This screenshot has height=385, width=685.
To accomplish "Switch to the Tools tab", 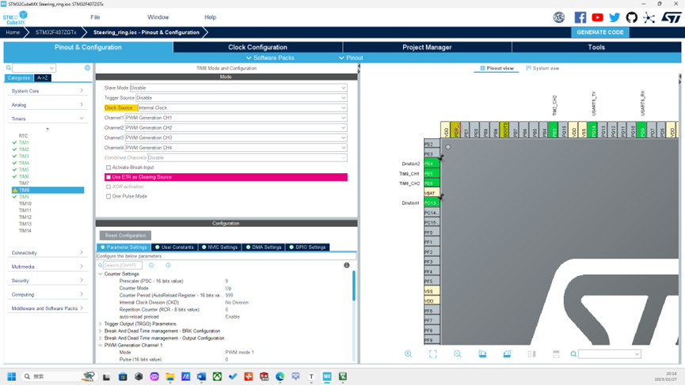I will pyautogui.click(x=596, y=47).
